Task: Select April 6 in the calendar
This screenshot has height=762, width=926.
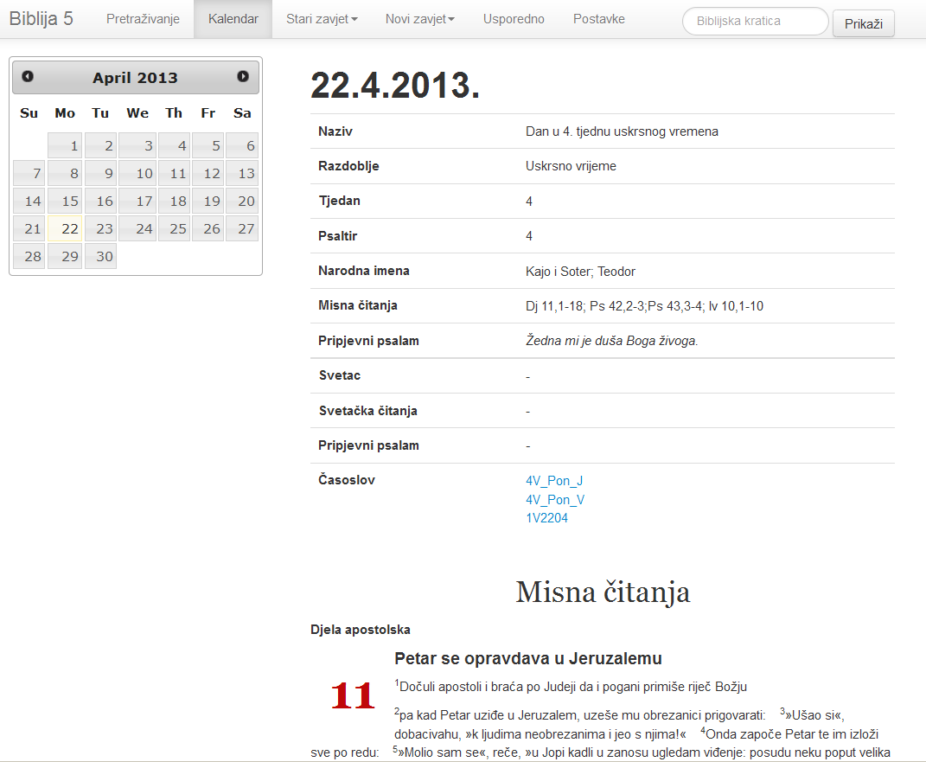Action: point(242,146)
